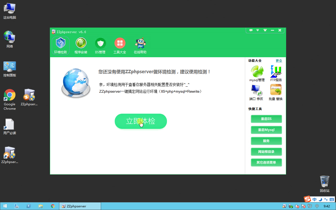Open the Sogou soft keyboard icon
The image size is (336, 210).
pyautogui.click(x=332, y=199)
